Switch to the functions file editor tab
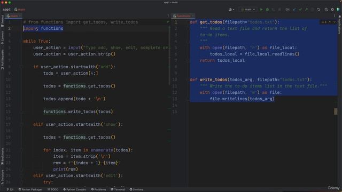This screenshot has height=192, width=342. (x=182, y=16)
